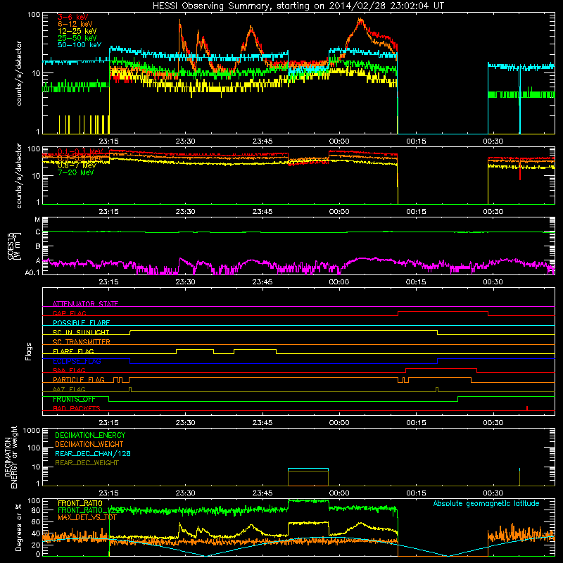Image resolution: width=563 pixels, height=563 pixels.
Task: Click the DECIMATION_WEIGHT legend label
Action: tap(89, 444)
